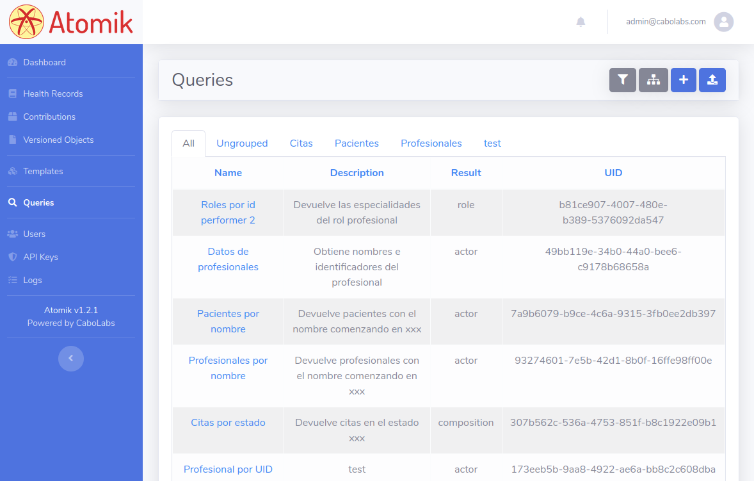Open the notifications bell icon
The image size is (754, 481).
(581, 22)
